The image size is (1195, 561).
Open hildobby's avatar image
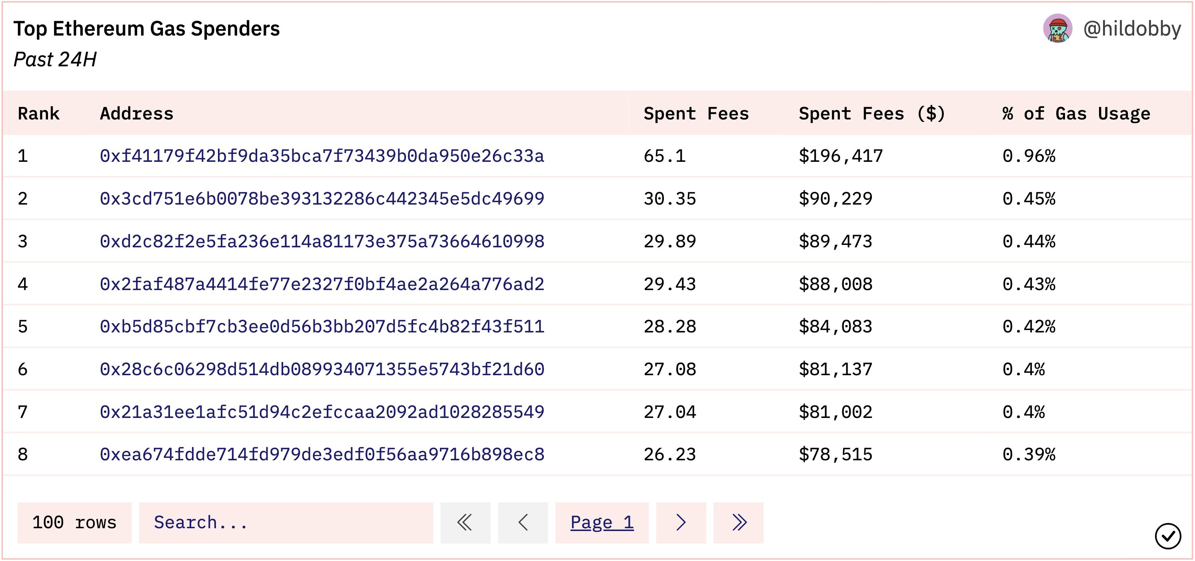pos(1058,28)
